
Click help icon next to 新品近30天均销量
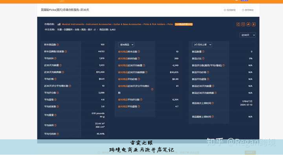pyautogui.click(x=213, y=86)
